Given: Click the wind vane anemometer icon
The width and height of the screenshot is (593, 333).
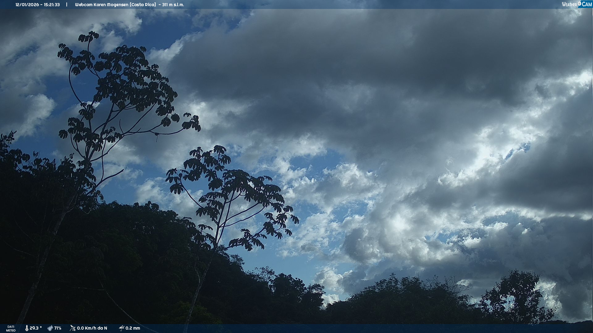Looking at the screenshot, I should pos(73,328).
